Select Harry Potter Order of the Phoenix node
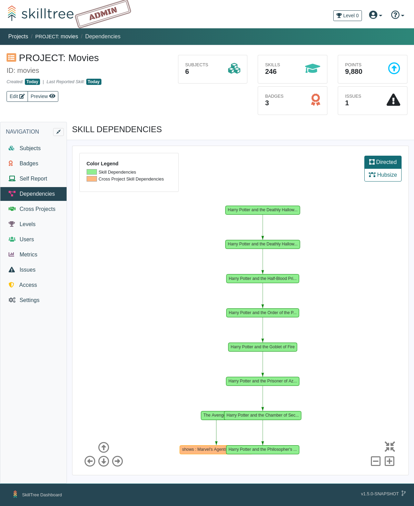Viewport: 414px width, 506px height. (x=263, y=313)
